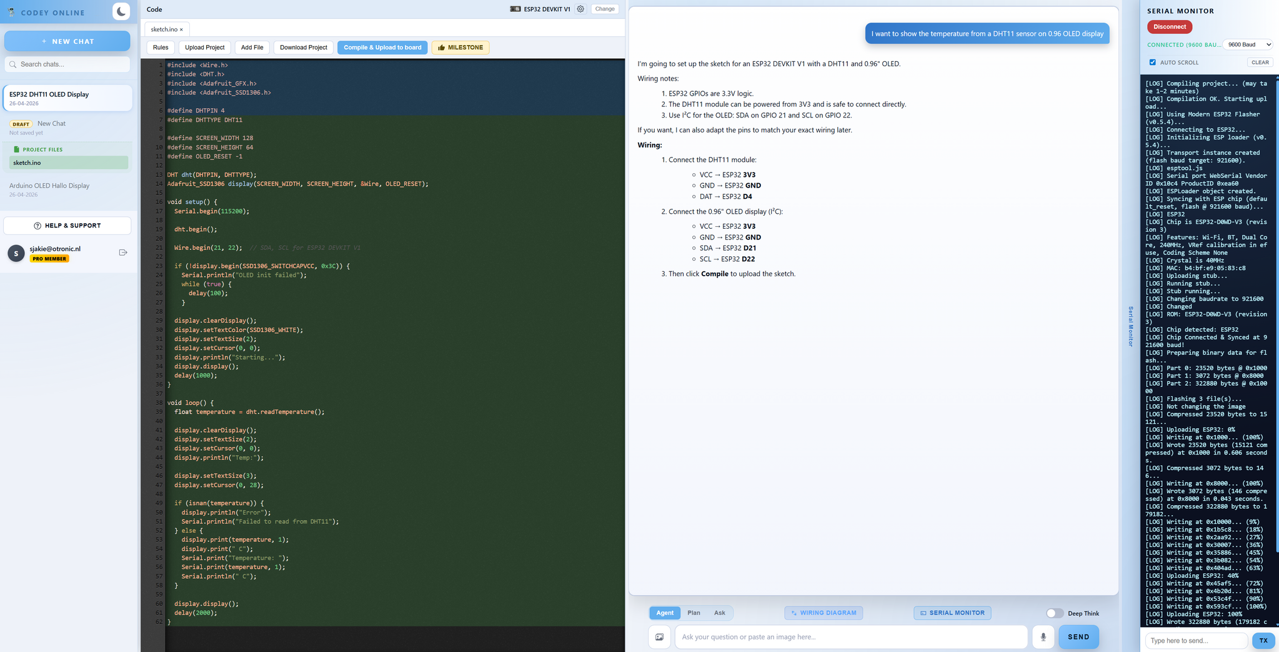Open the ESP32 DHT11 OLED Display chat
Image resolution: width=1279 pixels, height=652 pixels.
(x=67, y=98)
